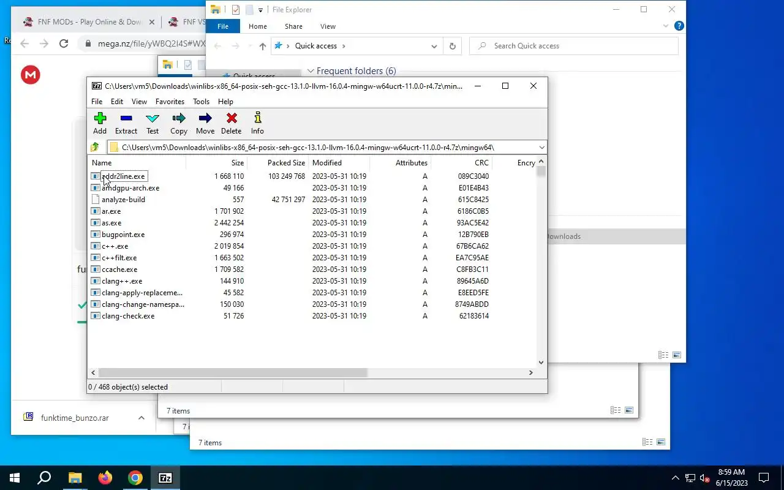The width and height of the screenshot is (784, 490).
Task: Expand File Explorer address history dropdown
Action: click(434, 46)
